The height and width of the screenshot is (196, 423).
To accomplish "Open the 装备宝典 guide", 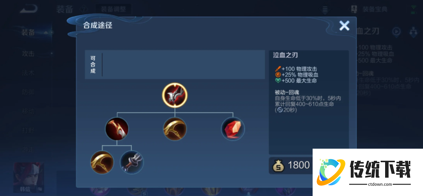I will point(369,9).
